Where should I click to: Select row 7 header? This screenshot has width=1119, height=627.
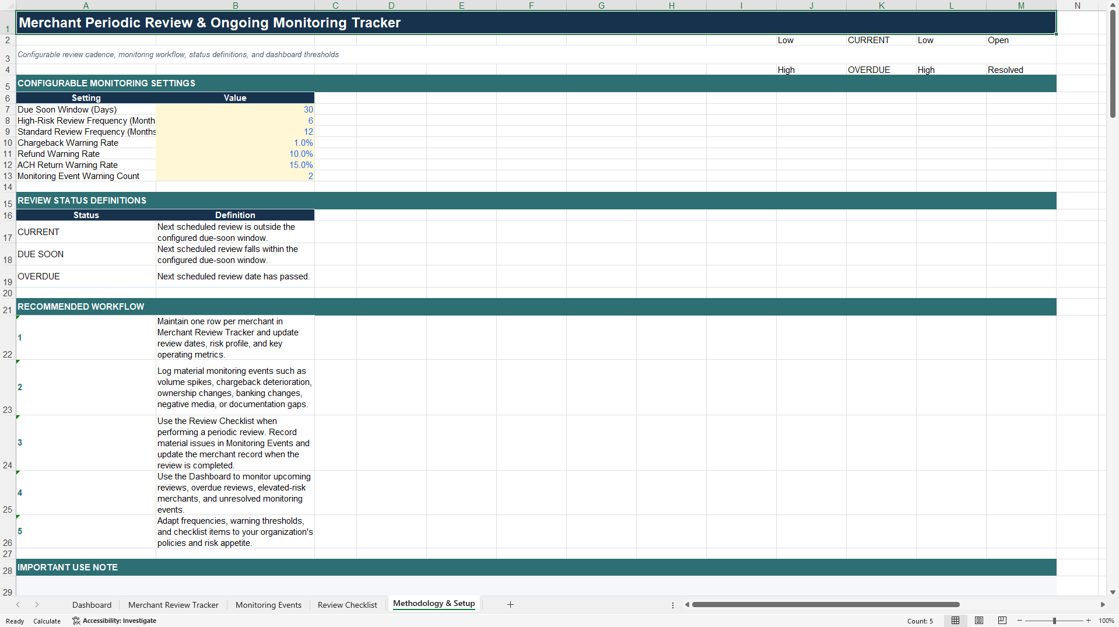8,110
